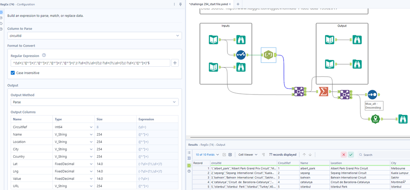Click the plus button beside regex field
410x190 pixels.
[x=175, y=63]
